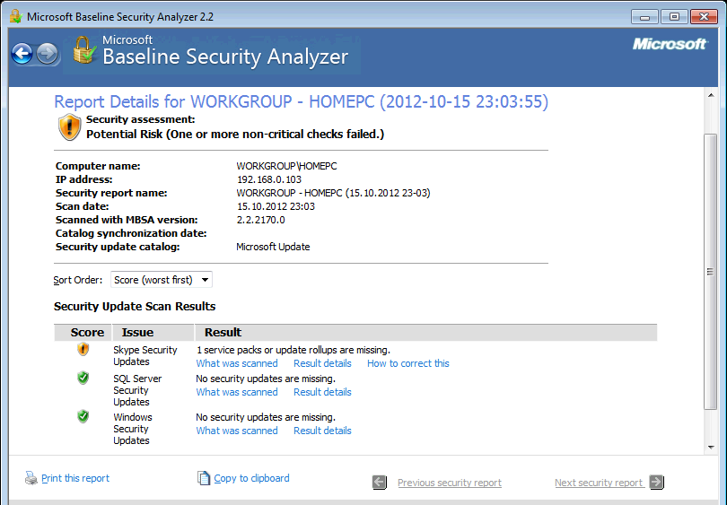Click the MBSA version value 2.2.2170.0
Screen dimensions: 727x505
tap(260, 220)
